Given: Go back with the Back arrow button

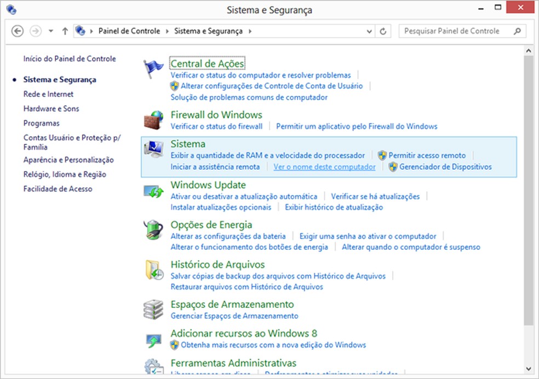Looking at the screenshot, I should pyautogui.click(x=18, y=31).
